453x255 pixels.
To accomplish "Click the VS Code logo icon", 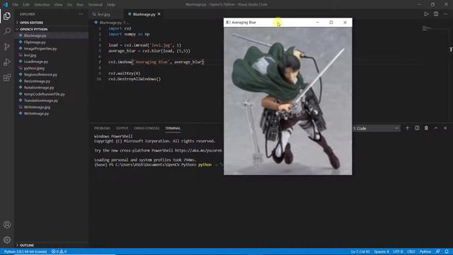I will click(x=5, y=4).
